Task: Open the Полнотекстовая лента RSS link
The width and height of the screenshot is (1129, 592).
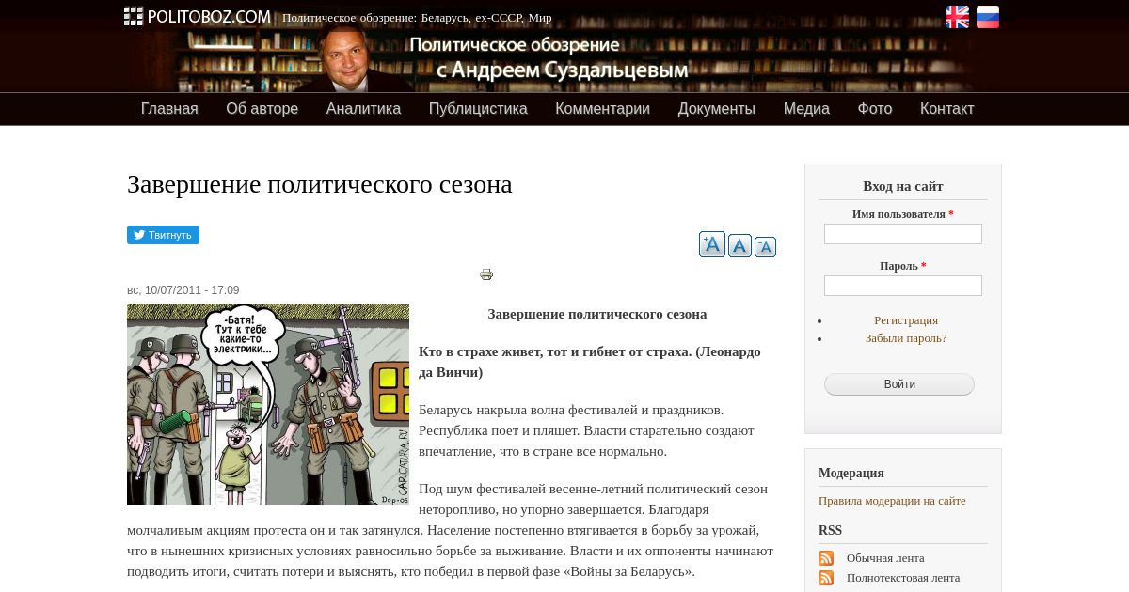Action: (x=903, y=578)
